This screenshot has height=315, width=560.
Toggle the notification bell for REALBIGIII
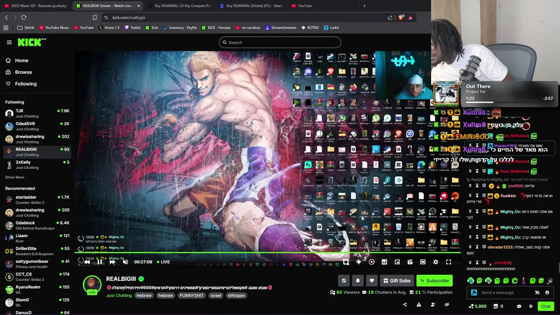click(x=358, y=281)
